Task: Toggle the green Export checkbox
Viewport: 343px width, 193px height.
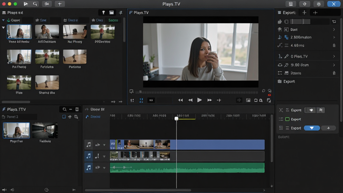Action: point(287,119)
